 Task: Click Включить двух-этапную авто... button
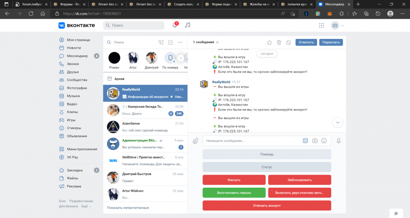pos(300,193)
